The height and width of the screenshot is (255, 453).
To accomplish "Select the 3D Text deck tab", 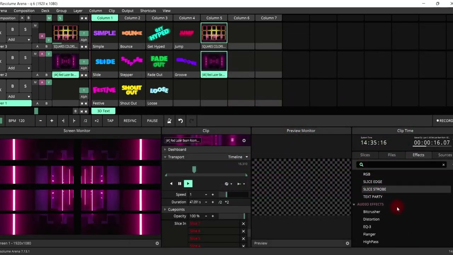I will tap(103, 111).
